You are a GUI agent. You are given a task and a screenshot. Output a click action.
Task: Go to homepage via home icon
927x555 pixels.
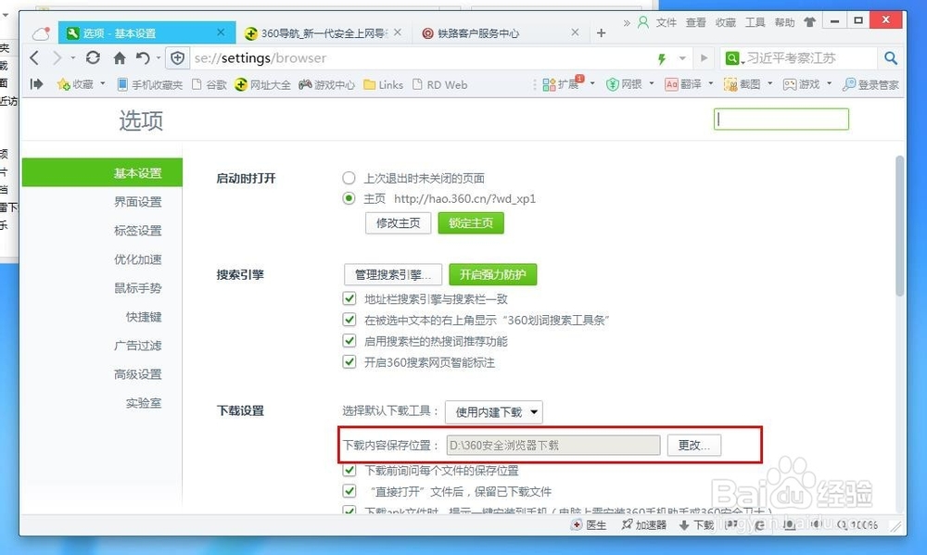click(120, 58)
